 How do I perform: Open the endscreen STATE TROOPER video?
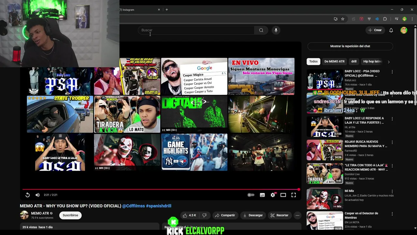pyautogui.click(x=60, y=114)
